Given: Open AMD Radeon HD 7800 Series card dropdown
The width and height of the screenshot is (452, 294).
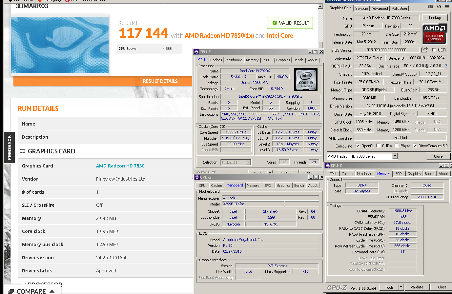Looking at the screenshot, I should pos(395,156).
